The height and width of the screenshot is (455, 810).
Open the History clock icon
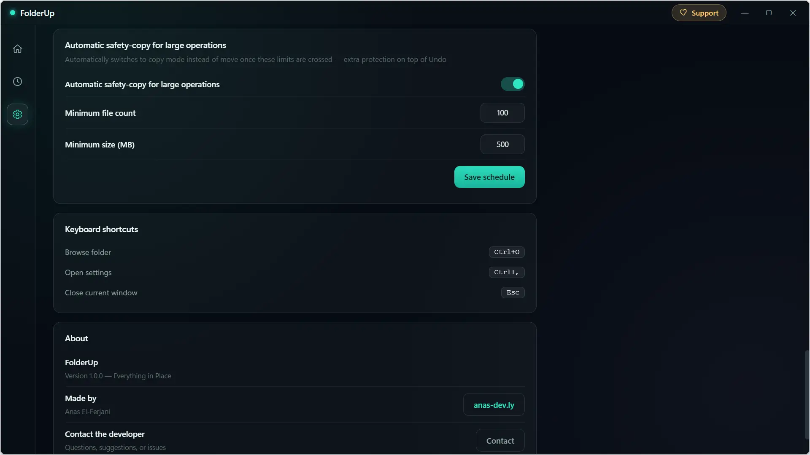pos(17,82)
